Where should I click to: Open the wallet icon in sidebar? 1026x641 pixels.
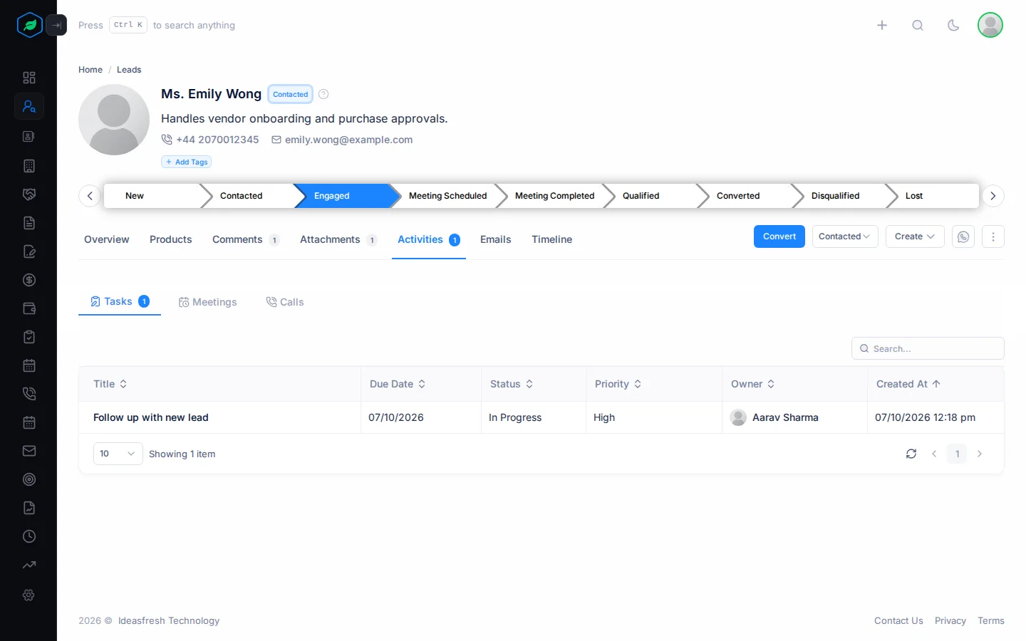pos(29,308)
